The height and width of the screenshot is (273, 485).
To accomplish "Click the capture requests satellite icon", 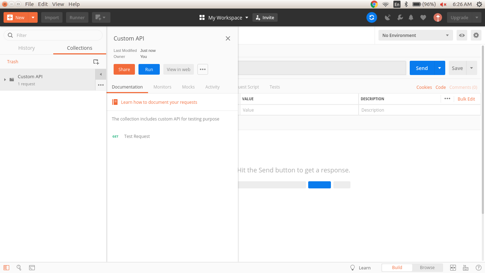I will pos(387,17).
